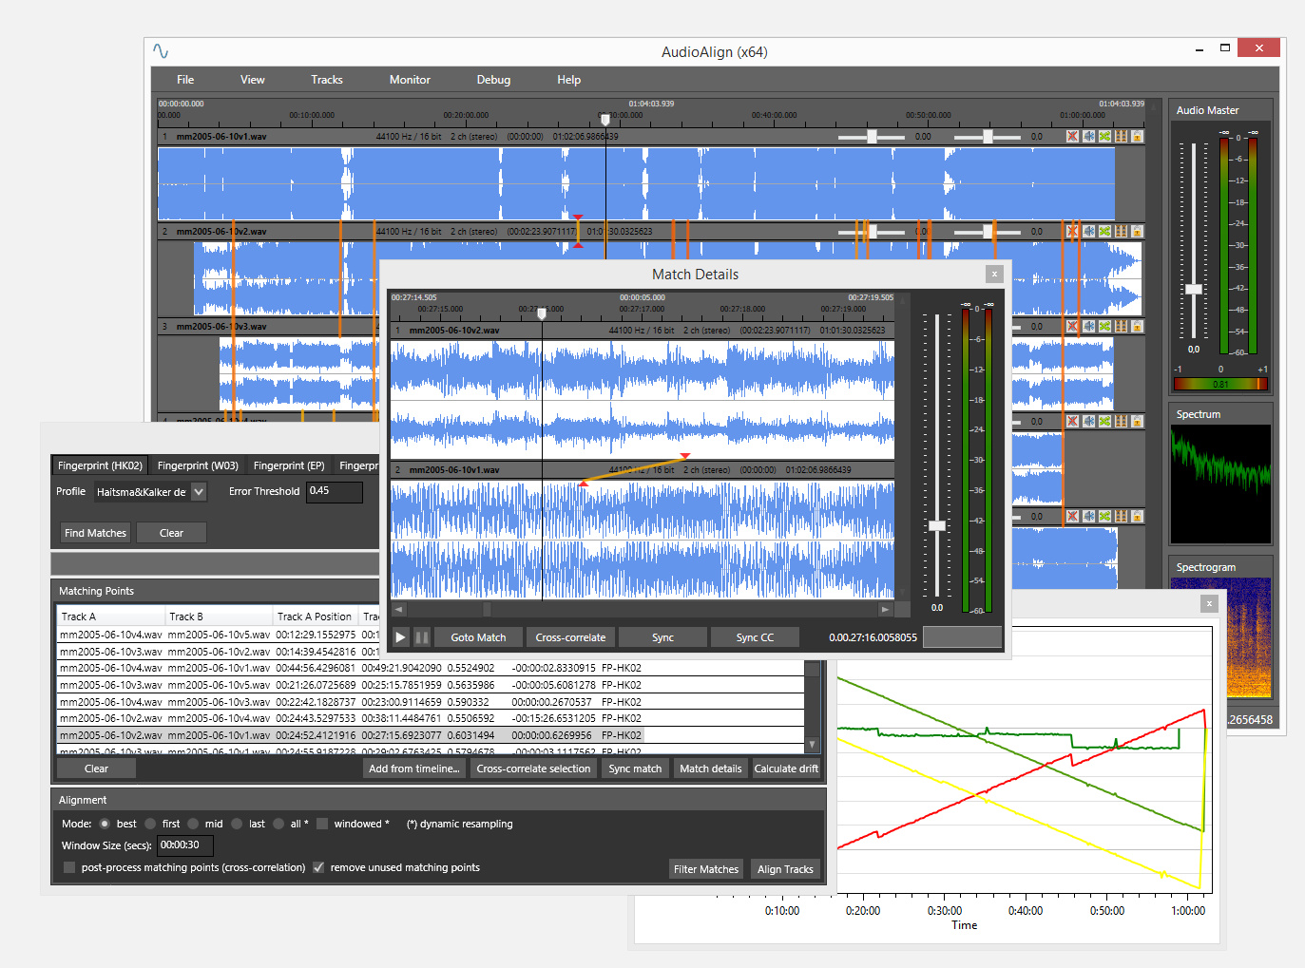The width and height of the screenshot is (1305, 968).
Task: Click the brown double-panel icon on track 2
Action: point(1121,232)
